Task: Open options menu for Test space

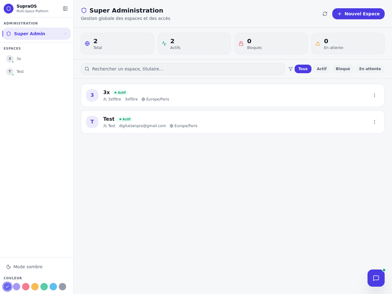Action: pyautogui.click(x=375, y=122)
